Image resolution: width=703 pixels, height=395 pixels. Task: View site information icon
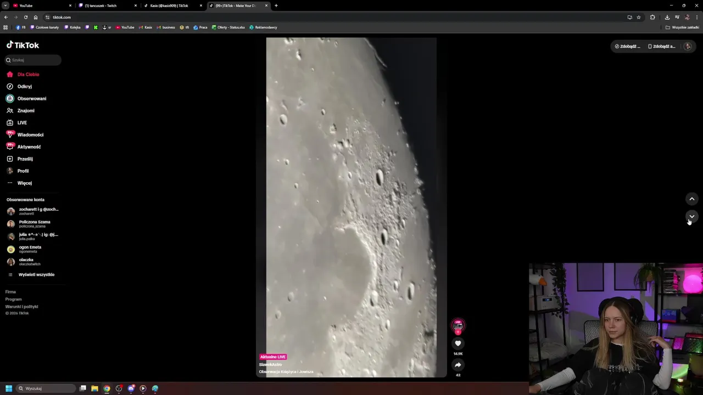[48, 17]
